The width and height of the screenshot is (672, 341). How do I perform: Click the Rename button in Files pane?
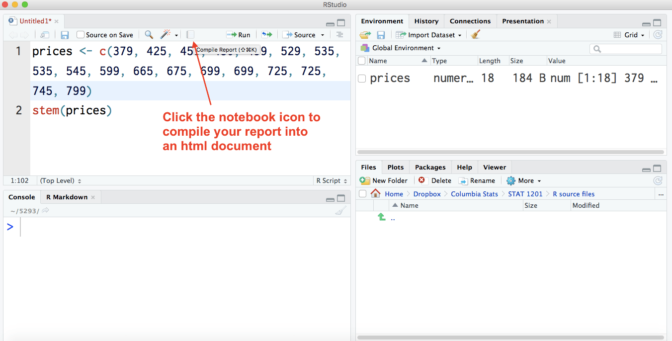click(x=477, y=181)
